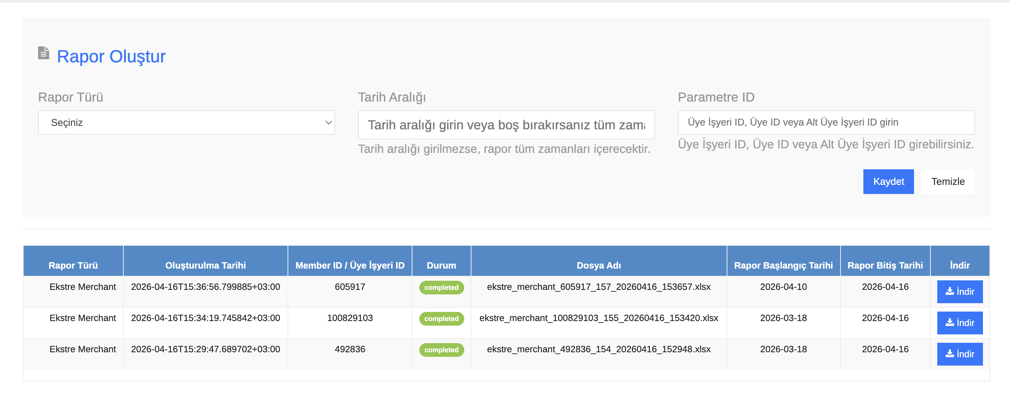Download the report for member 100829103

tap(959, 323)
